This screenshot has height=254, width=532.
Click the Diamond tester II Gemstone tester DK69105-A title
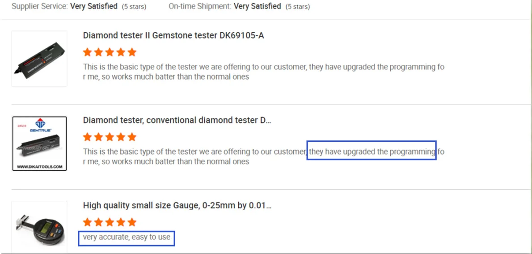173,36
